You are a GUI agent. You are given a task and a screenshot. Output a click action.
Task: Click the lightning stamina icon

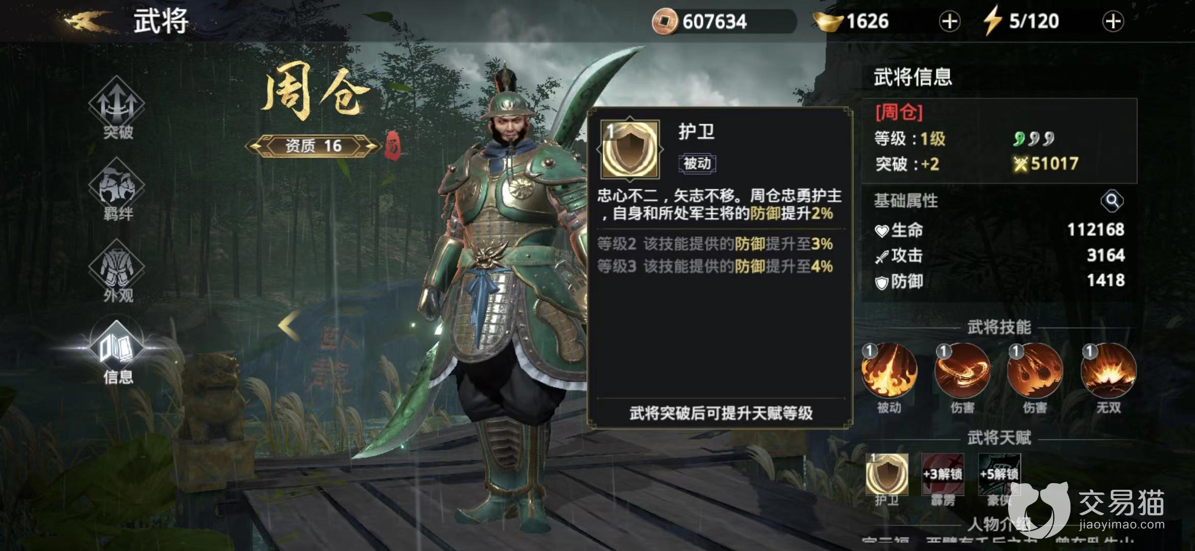tap(992, 21)
